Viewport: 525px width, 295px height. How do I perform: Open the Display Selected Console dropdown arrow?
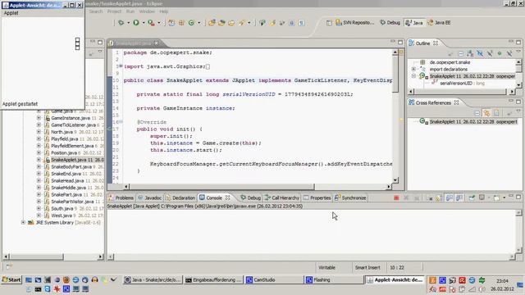pyautogui.click(x=489, y=198)
